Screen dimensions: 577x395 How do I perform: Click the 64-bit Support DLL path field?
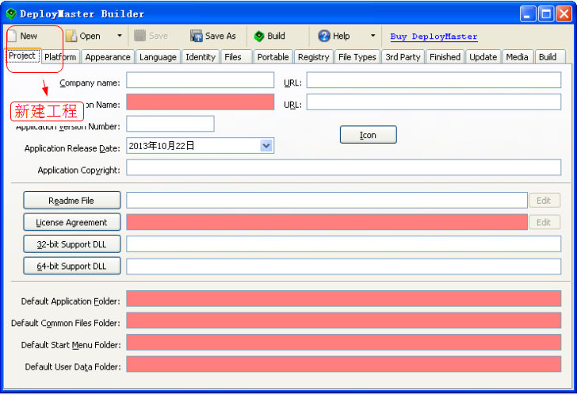pos(344,267)
